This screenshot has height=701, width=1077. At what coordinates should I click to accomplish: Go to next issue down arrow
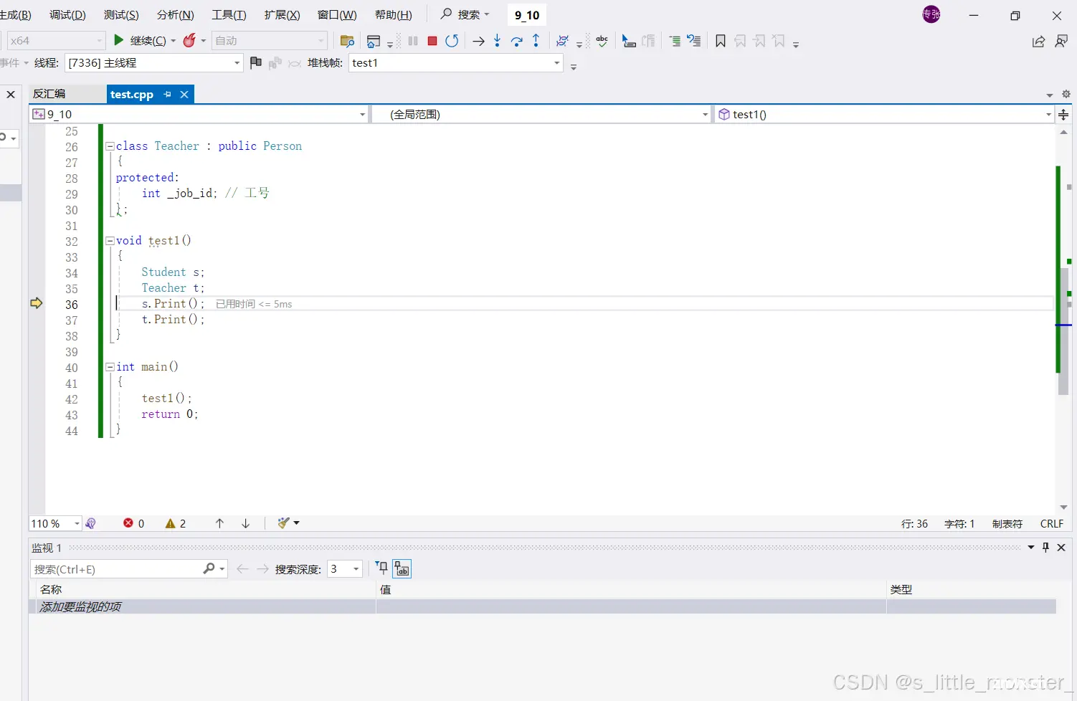click(245, 523)
